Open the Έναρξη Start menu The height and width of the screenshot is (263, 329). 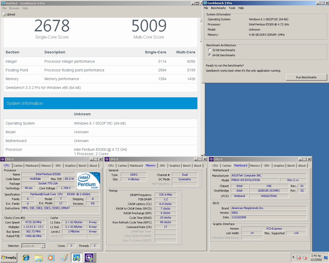9,258
